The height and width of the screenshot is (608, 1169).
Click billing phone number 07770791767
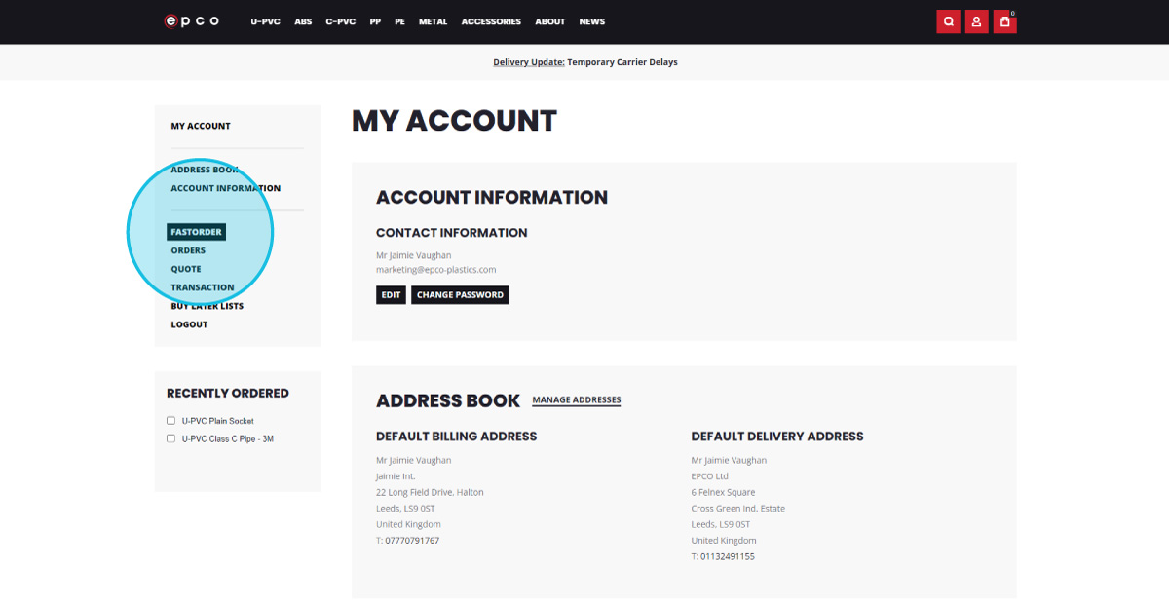tap(412, 541)
